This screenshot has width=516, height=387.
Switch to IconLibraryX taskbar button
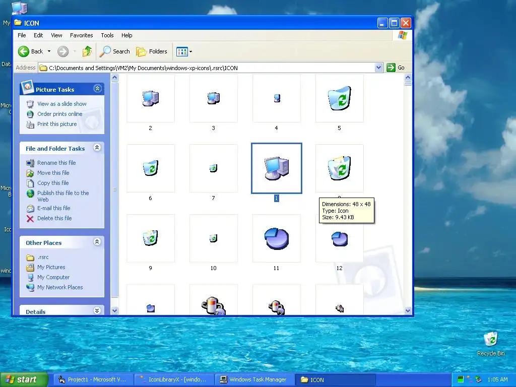coord(174,380)
